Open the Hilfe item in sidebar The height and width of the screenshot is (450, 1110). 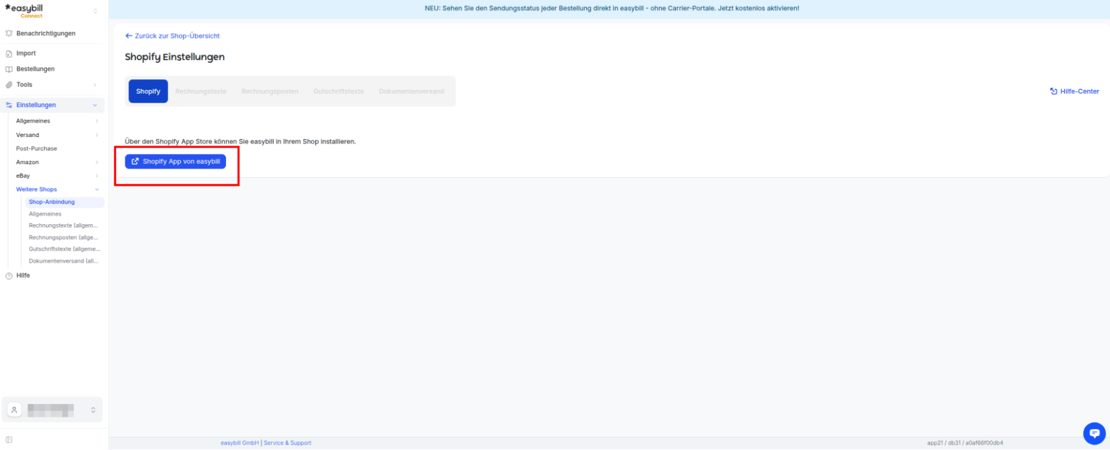coord(23,275)
